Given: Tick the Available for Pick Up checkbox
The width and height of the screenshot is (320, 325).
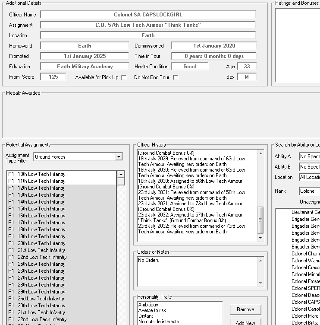Looking at the screenshot, I should [x=124, y=77].
